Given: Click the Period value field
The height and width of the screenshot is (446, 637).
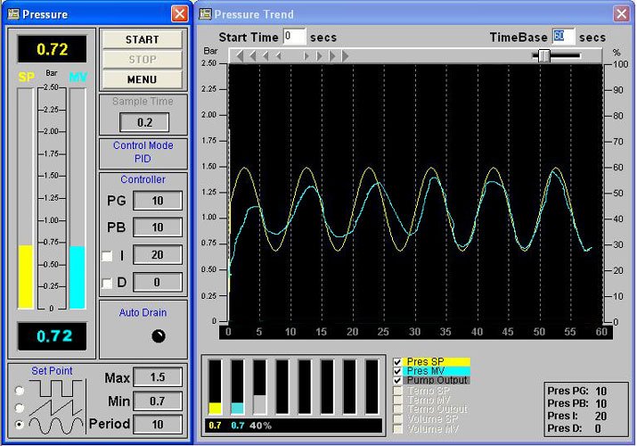Looking at the screenshot, I should pyautogui.click(x=157, y=424).
